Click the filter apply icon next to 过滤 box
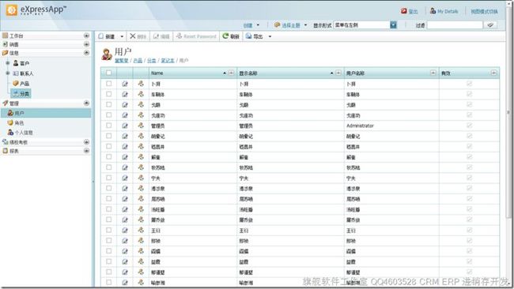The image size is (514, 289). (490, 25)
